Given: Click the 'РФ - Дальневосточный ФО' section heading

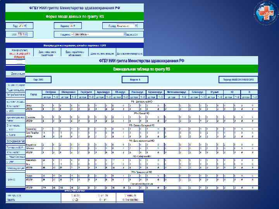Looking at the screenshot, I should 142,141.
